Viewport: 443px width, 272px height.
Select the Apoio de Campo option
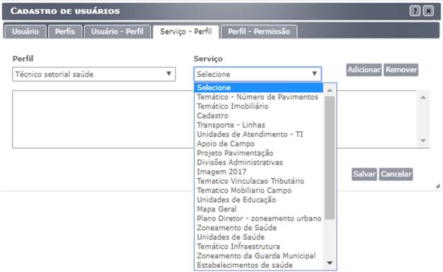(x=258, y=143)
